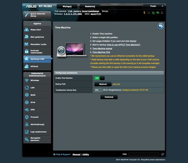Click the ASUS RT-N18U logo

(39, 6)
